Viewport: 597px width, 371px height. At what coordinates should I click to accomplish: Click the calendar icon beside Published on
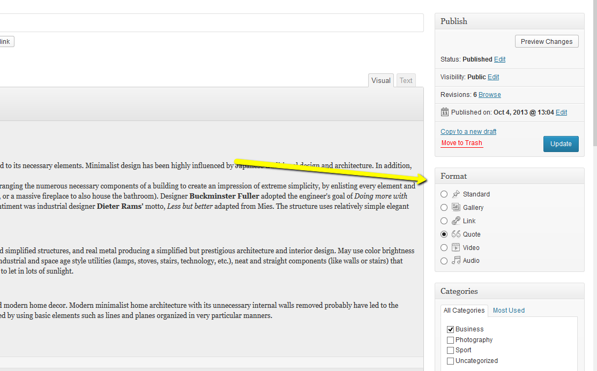pyautogui.click(x=445, y=112)
